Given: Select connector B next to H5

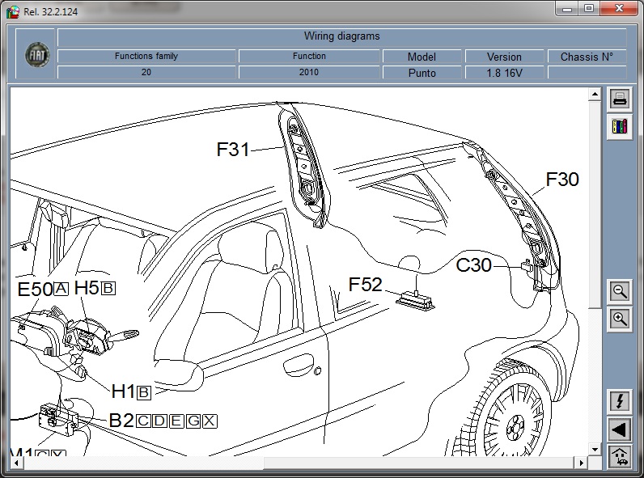Looking at the screenshot, I should click(x=108, y=288).
